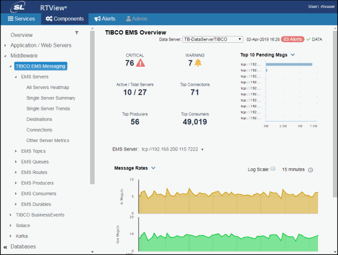
Task: Click the warning bell icon
Action: (198, 63)
